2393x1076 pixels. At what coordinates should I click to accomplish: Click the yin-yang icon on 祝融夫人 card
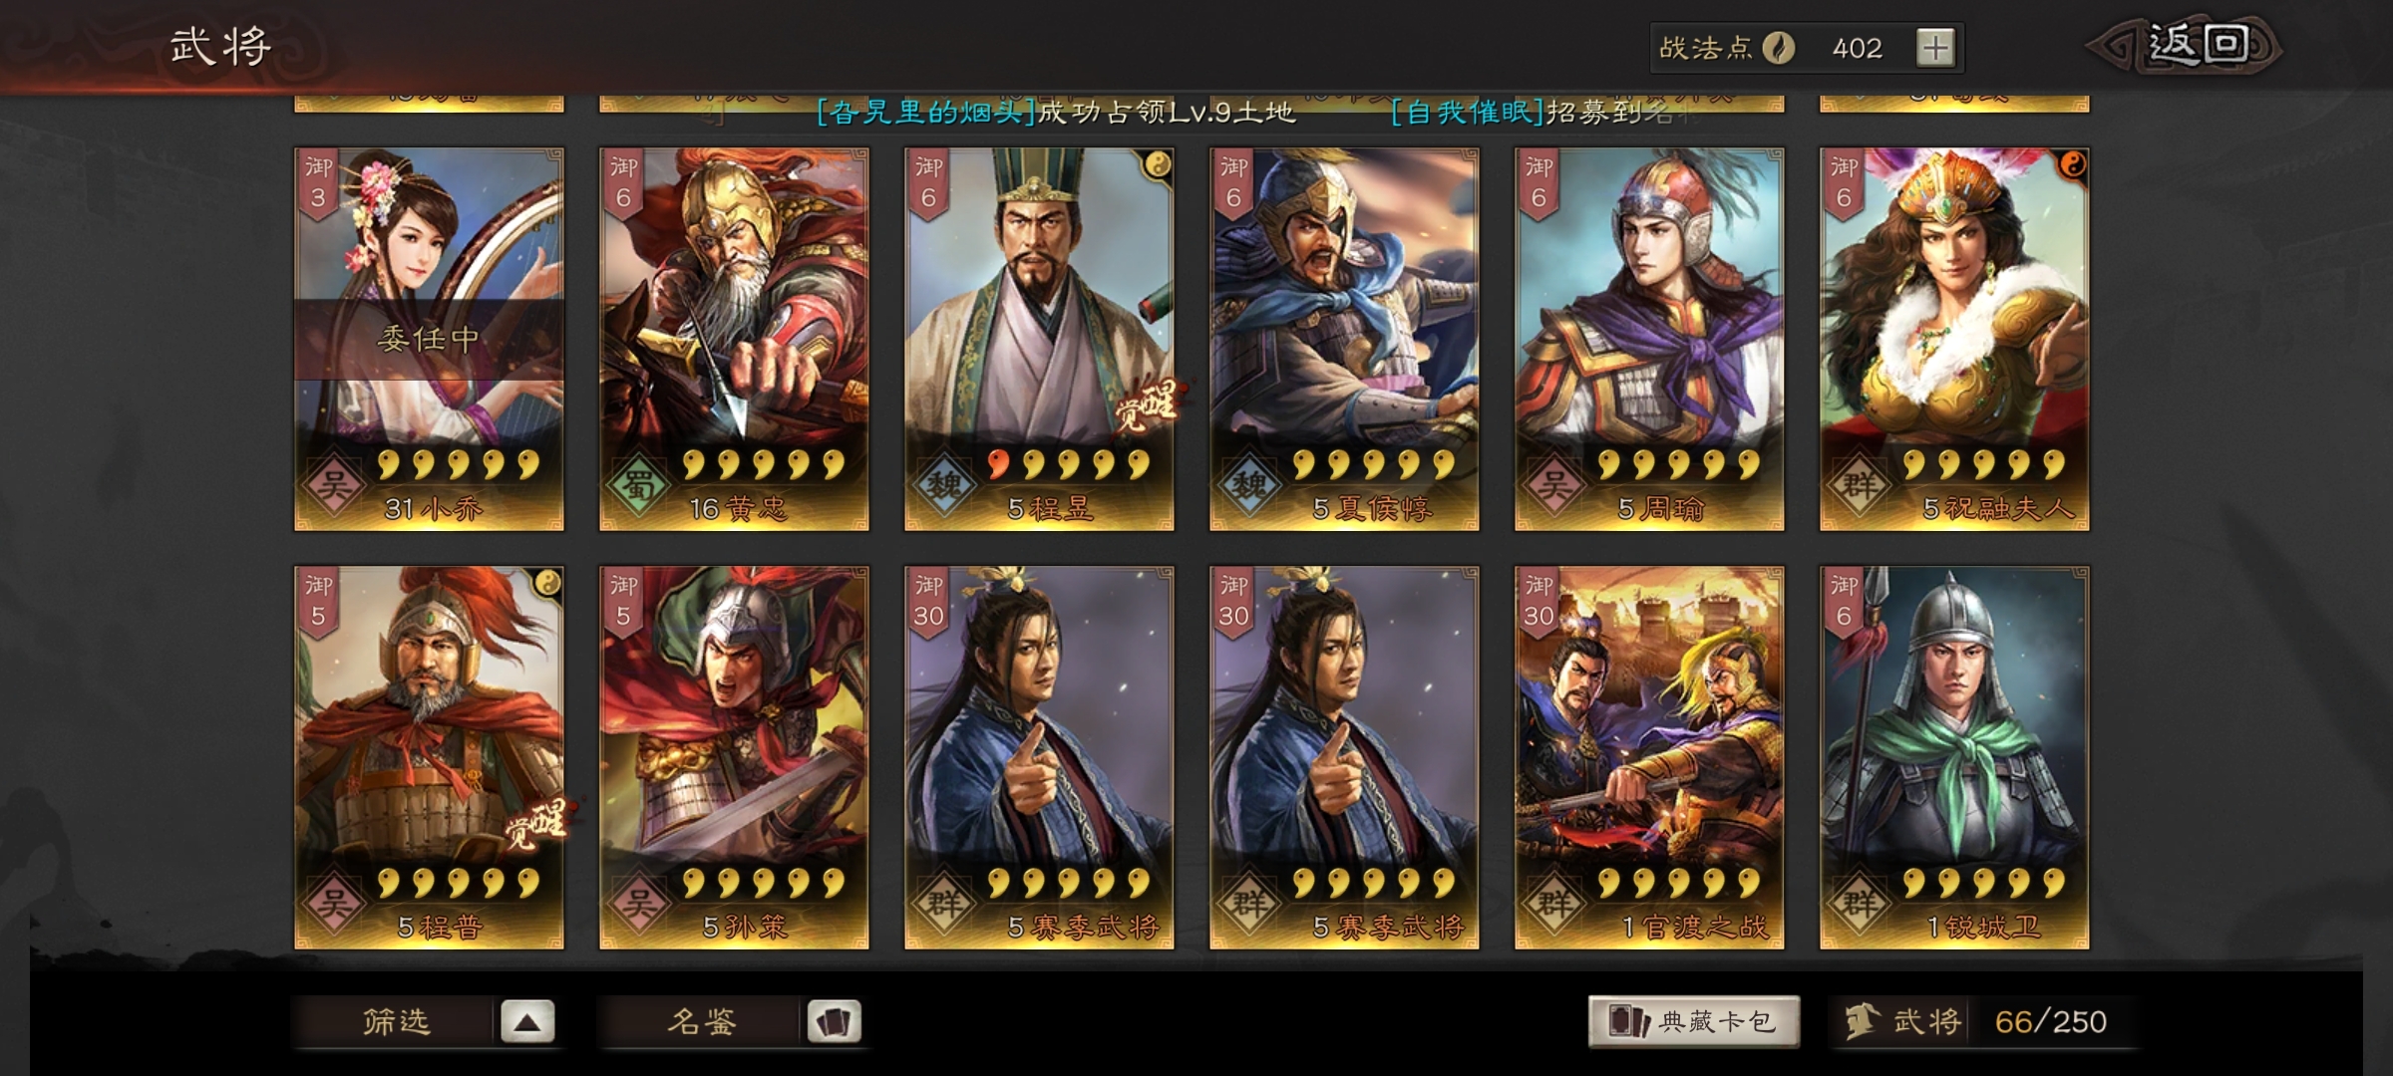pyautogui.click(x=2072, y=164)
